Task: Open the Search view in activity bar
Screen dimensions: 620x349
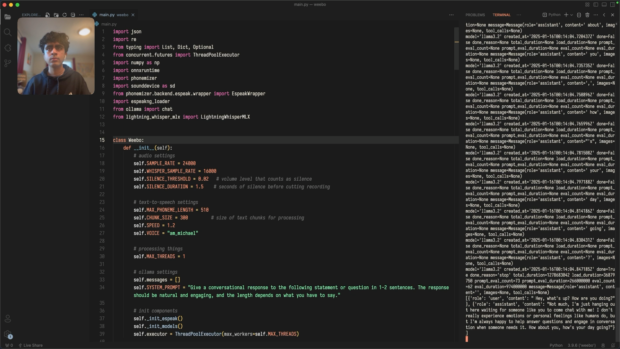Action: click(8, 32)
